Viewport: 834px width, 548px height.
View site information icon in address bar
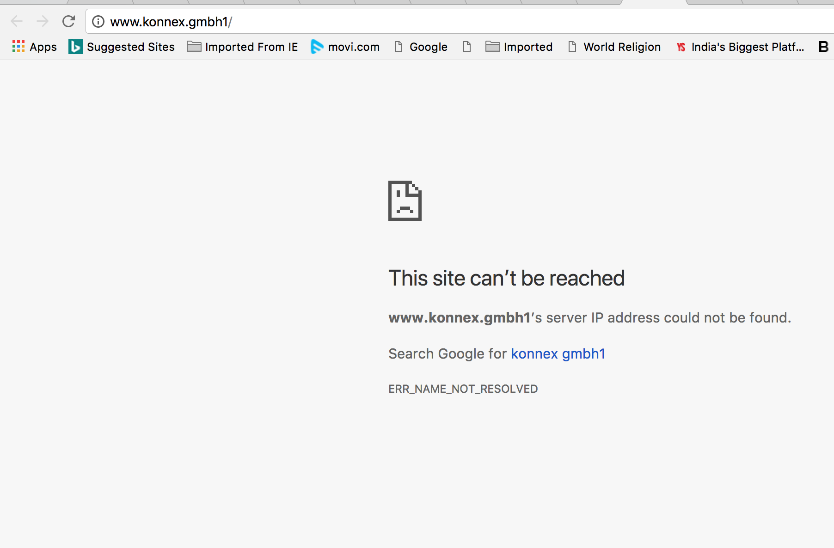pyautogui.click(x=98, y=22)
